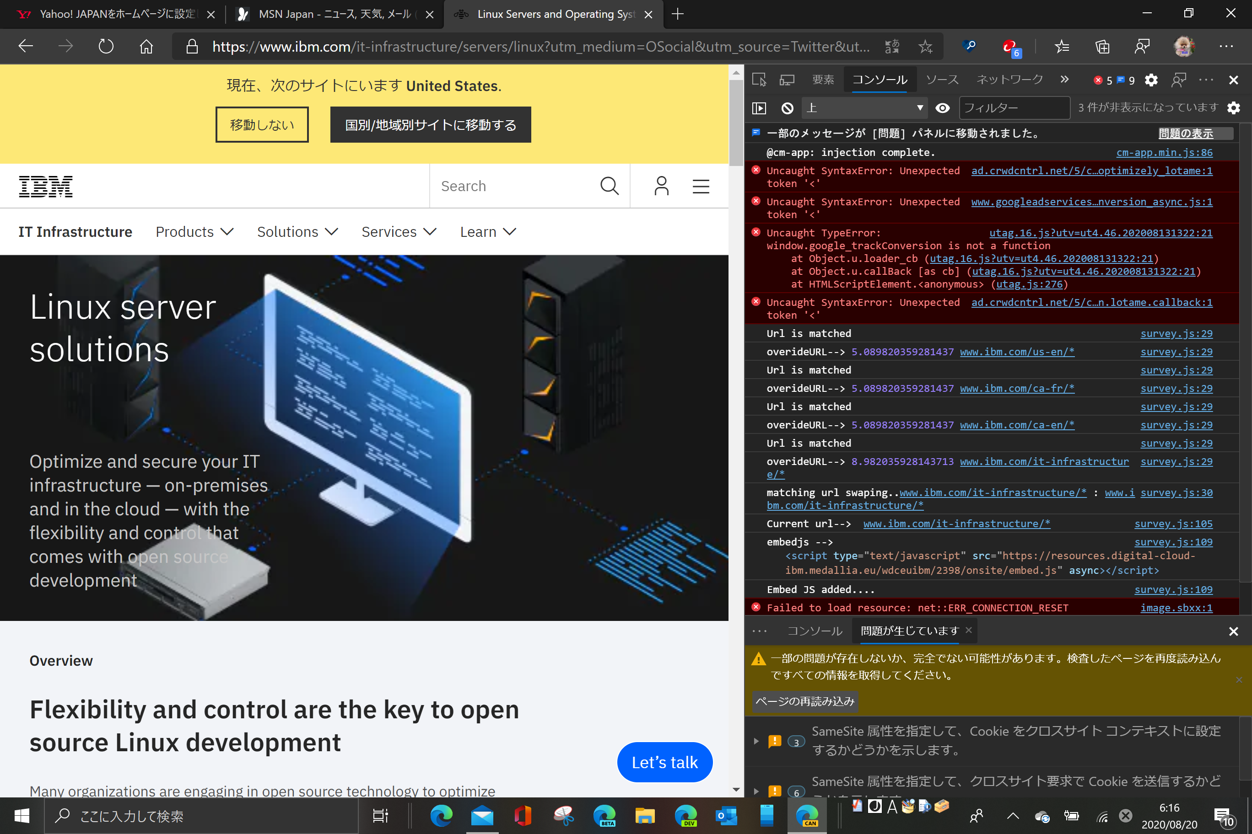Open Outlook from the taskbar
Image resolution: width=1252 pixels, height=834 pixels.
tap(726, 815)
